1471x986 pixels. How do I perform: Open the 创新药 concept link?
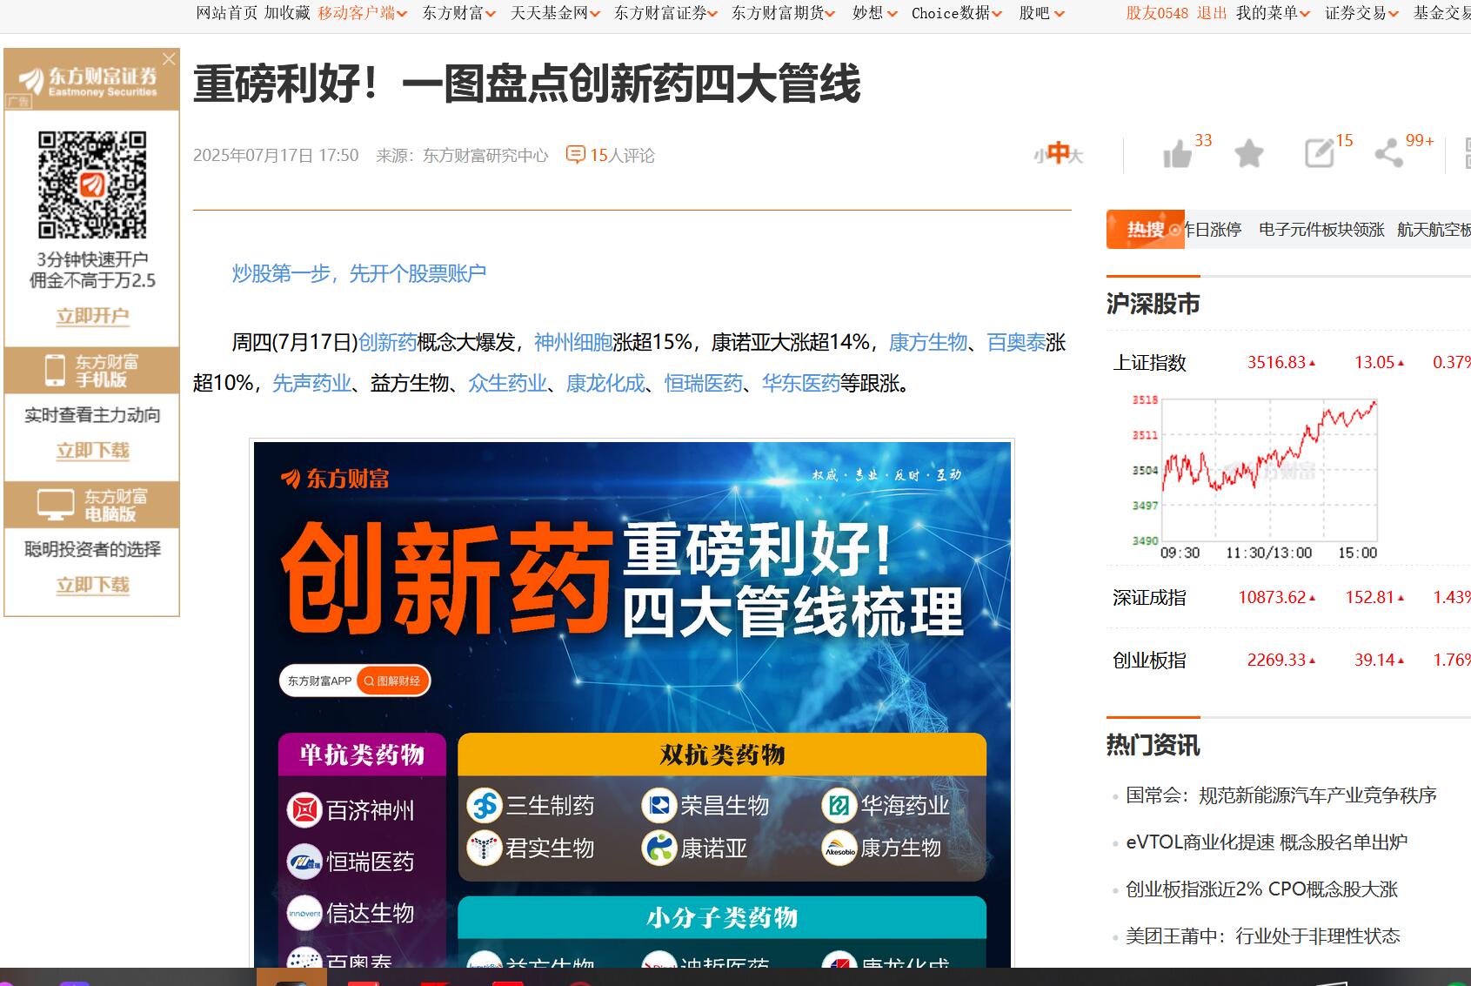click(388, 342)
